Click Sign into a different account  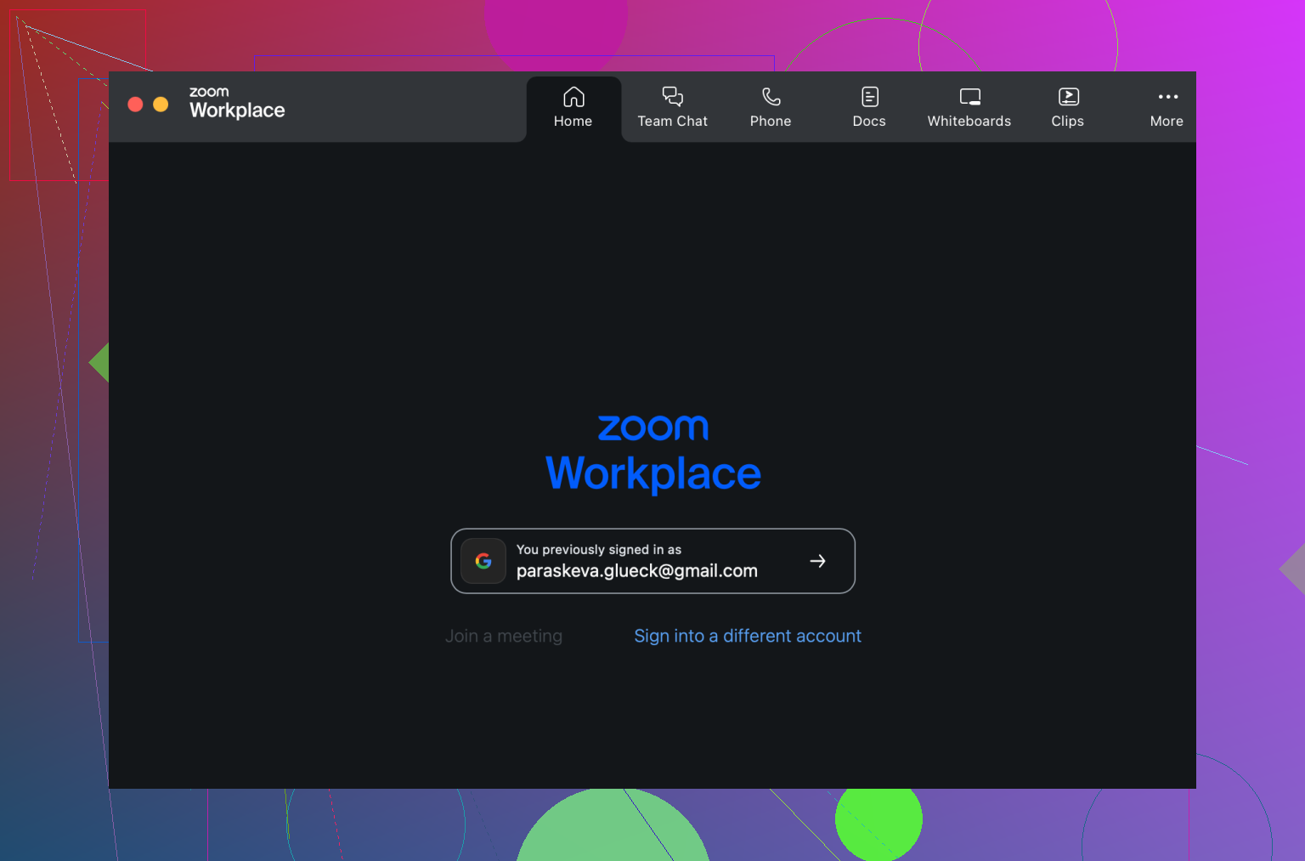[748, 636]
